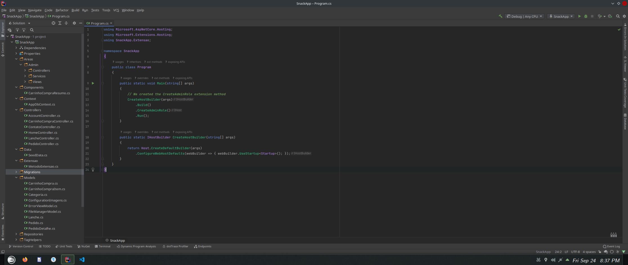
Task: Expand the Dependencies node
Action: point(16,48)
